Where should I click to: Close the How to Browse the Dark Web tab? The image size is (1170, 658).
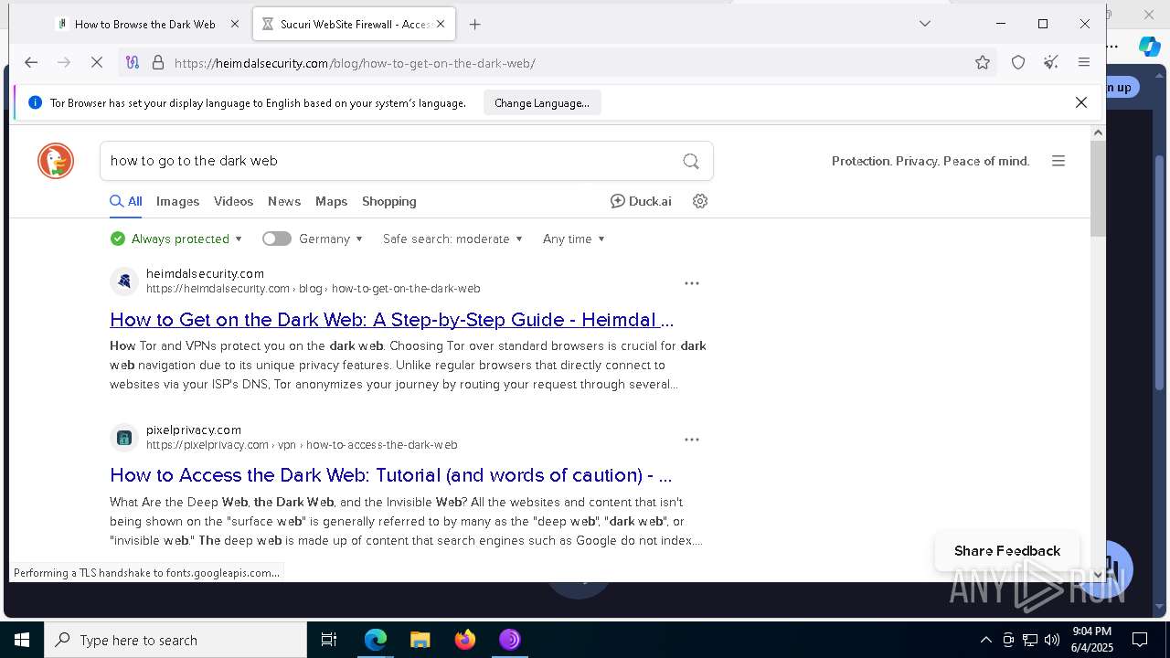[234, 25]
